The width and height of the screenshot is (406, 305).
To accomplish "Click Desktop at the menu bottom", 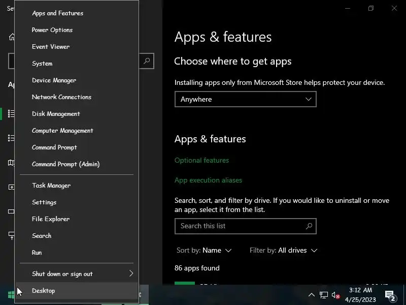I will 77,290.
